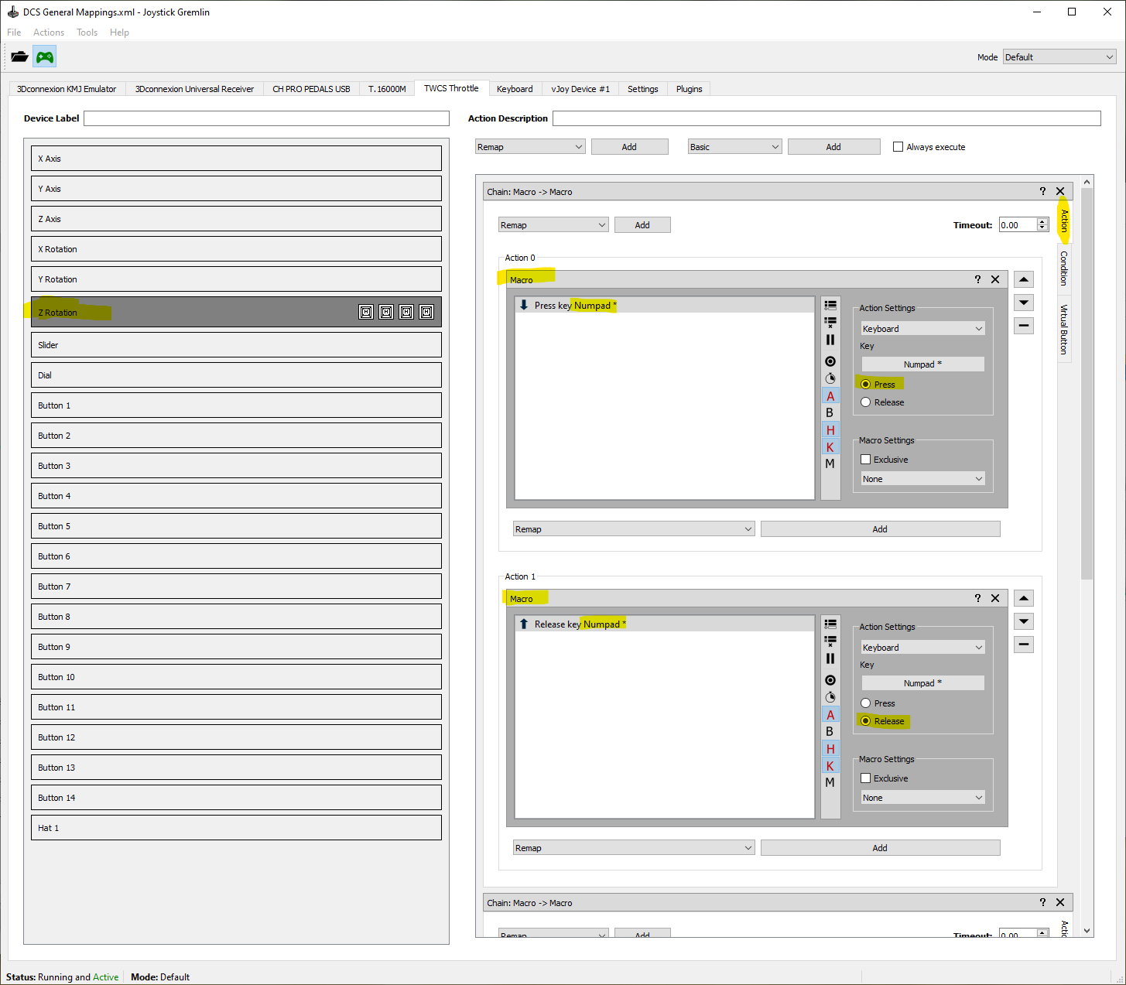Add a pause in Action 0 macro
This screenshot has height=985, width=1126.
pos(830,340)
